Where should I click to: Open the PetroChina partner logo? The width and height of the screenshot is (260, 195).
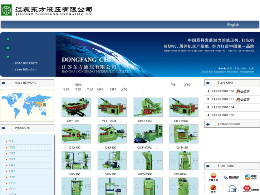[x=213, y=177]
